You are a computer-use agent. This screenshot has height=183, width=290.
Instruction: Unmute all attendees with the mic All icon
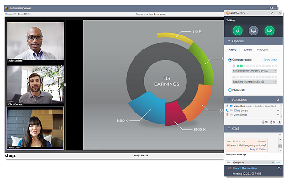pos(273,122)
